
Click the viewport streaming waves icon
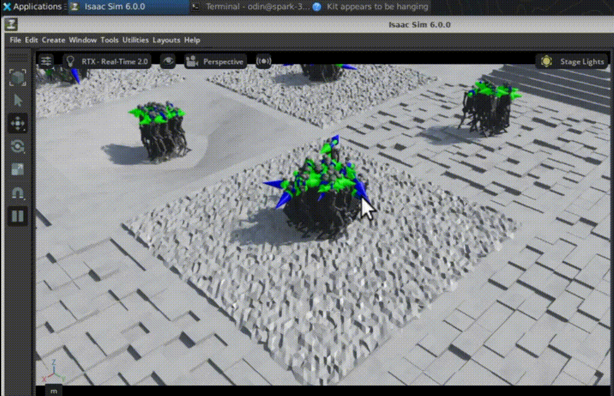click(x=263, y=61)
